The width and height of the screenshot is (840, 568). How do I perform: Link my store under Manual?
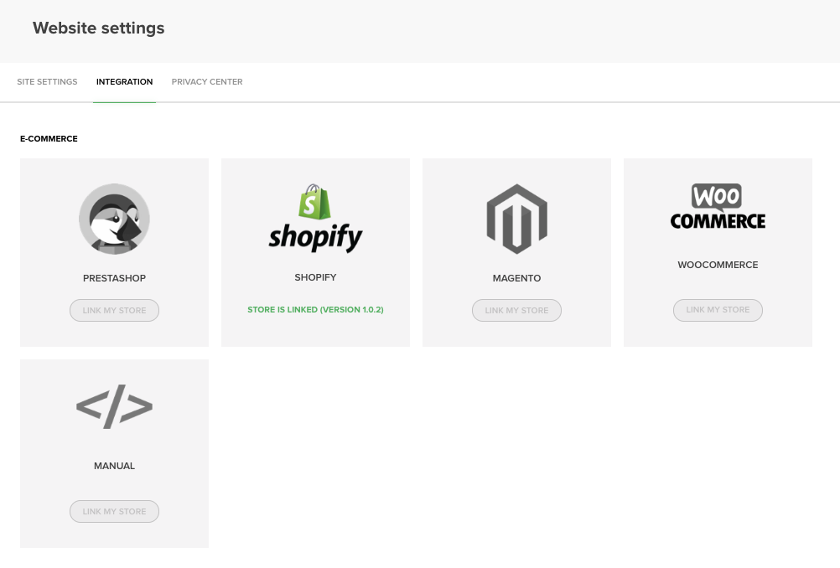[114, 512]
